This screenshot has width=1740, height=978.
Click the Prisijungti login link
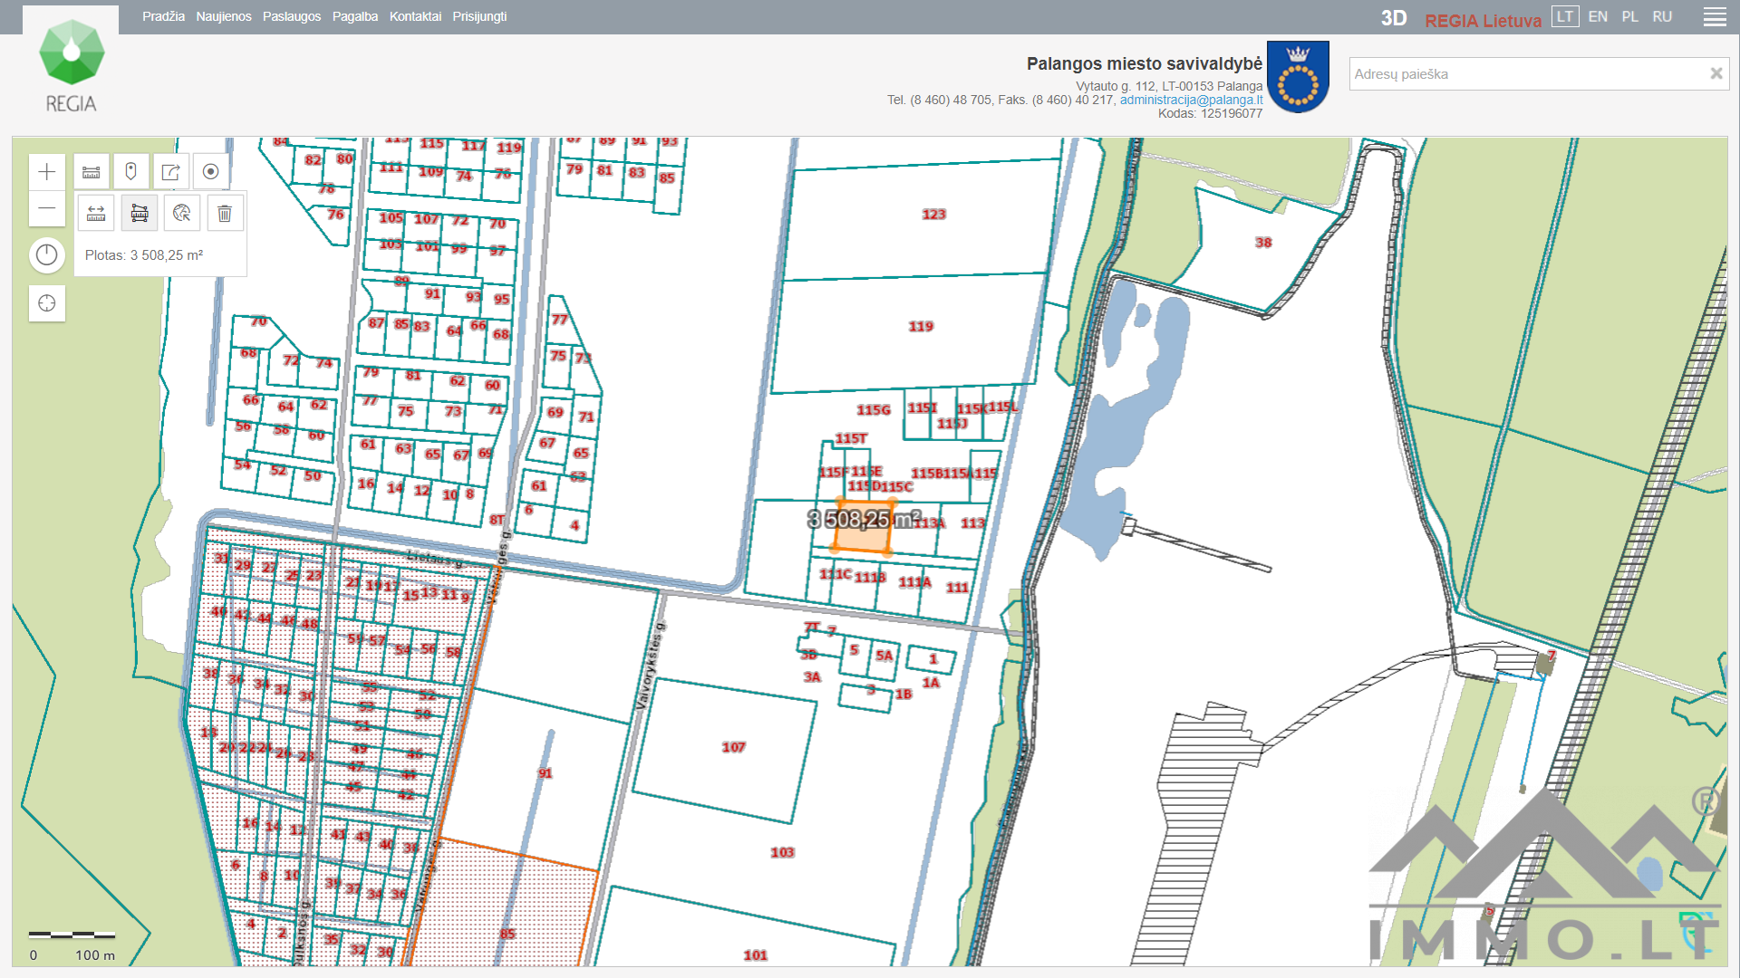click(x=479, y=17)
